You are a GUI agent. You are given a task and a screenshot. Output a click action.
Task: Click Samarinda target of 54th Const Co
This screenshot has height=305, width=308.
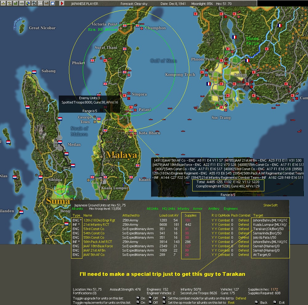pyautogui.click(x=267, y=233)
